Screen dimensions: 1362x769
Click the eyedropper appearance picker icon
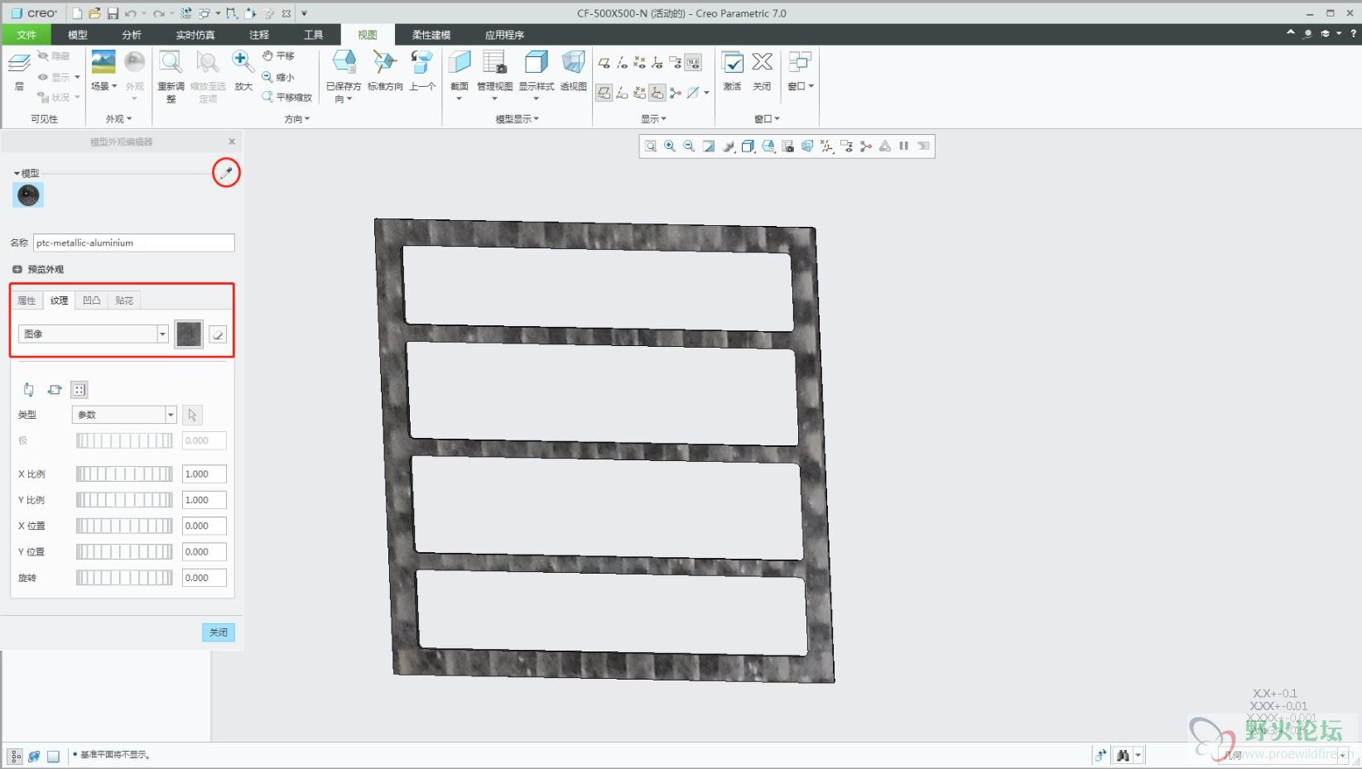tap(226, 173)
